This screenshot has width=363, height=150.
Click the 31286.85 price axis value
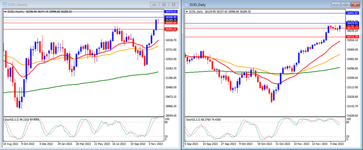171,78
